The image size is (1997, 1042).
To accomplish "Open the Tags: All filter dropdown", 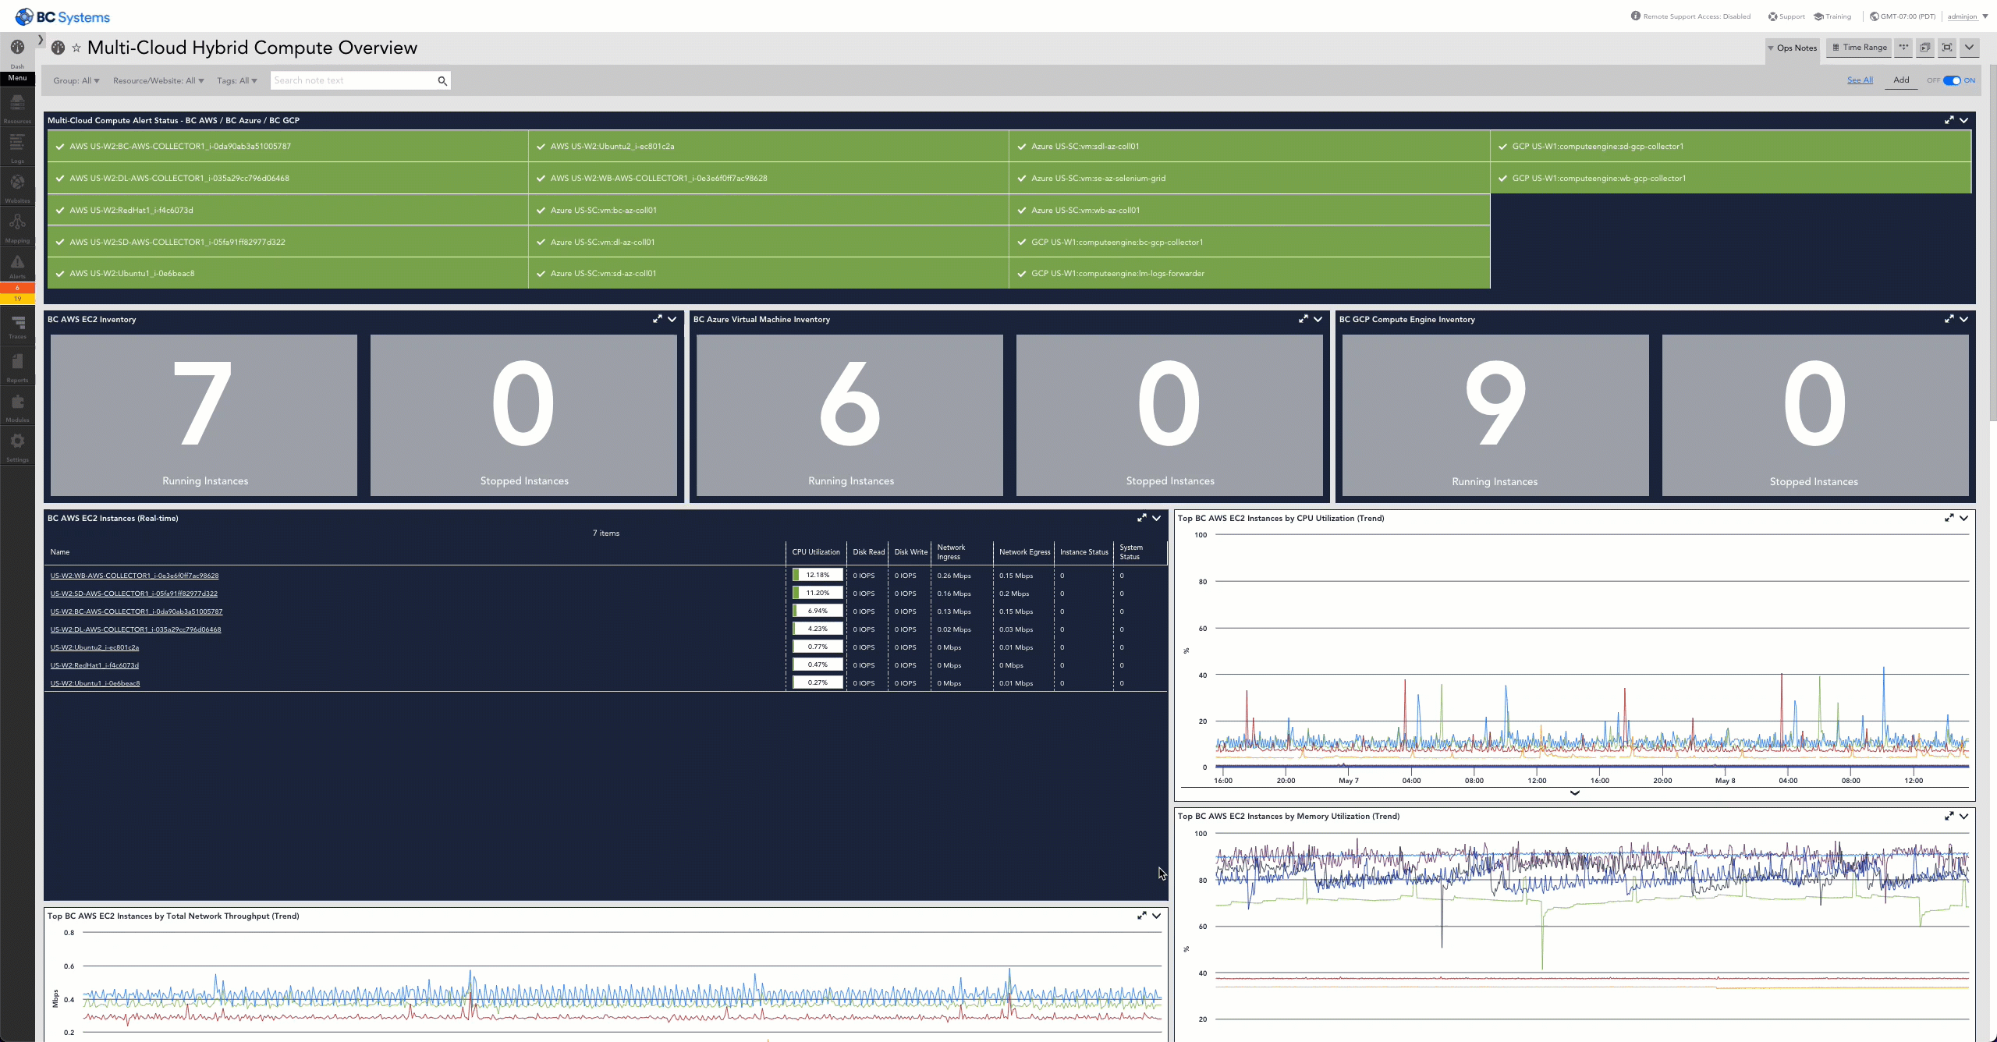I will click(237, 80).
